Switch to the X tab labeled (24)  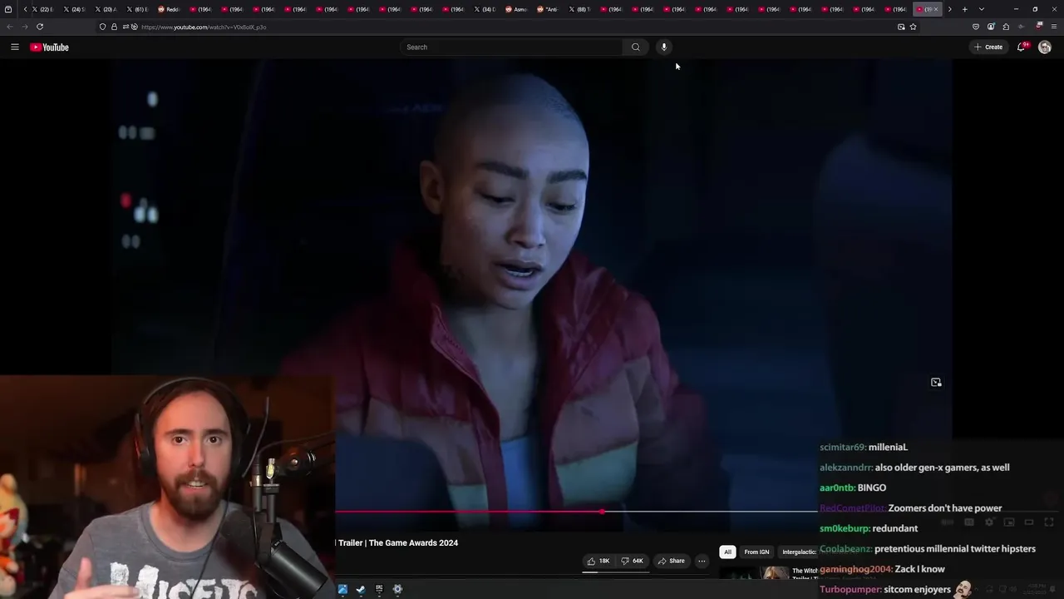click(x=74, y=9)
